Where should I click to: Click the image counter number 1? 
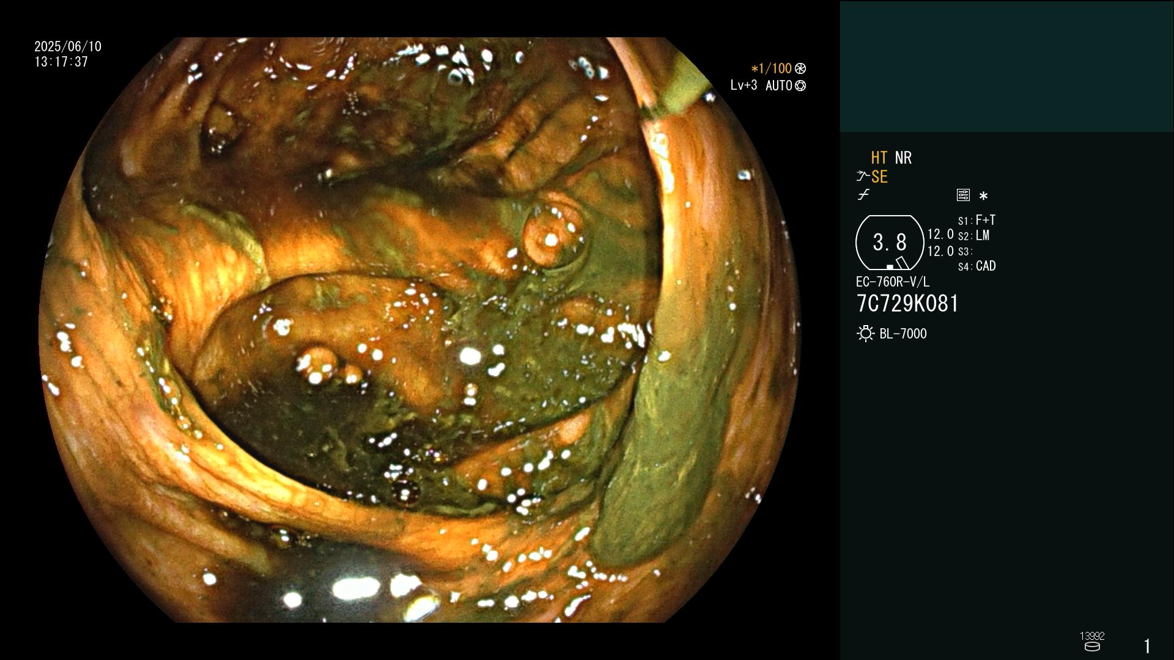tap(1147, 646)
